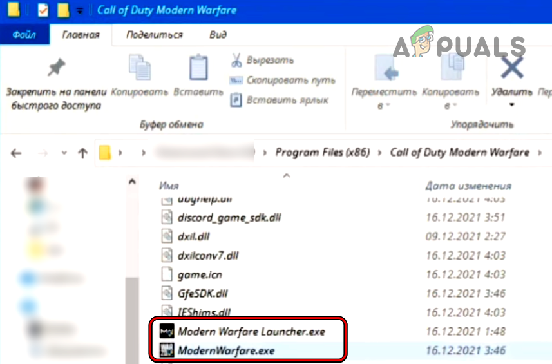This screenshot has height=364, width=552.
Task: Click the Скопировать путь icon
Action: 236,81
